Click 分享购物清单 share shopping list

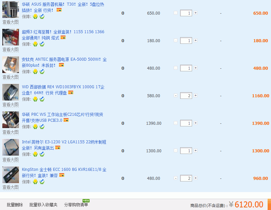click(76, 205)
